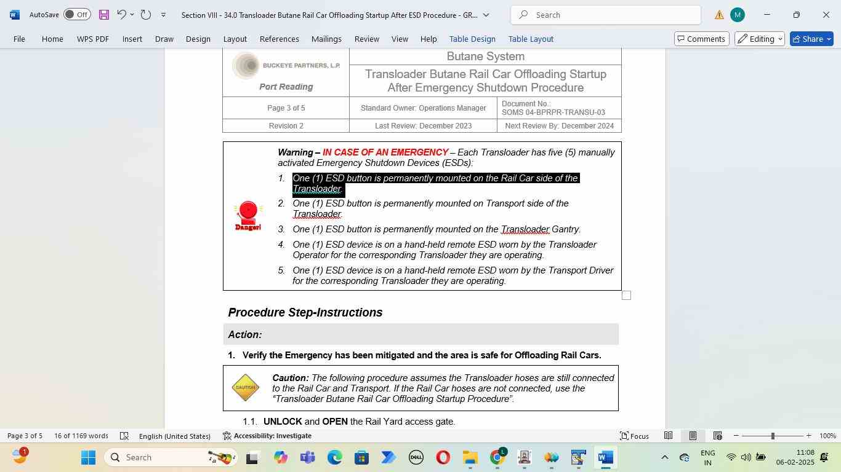Open File Explorer from taskbar
Image resolution: width=841 pixels, height=472 pixels.
click(470, 457)
